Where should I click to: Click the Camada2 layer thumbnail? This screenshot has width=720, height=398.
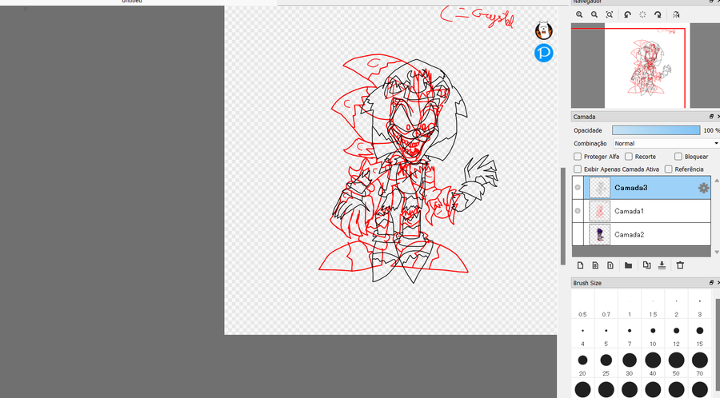(x=600, y=234)
